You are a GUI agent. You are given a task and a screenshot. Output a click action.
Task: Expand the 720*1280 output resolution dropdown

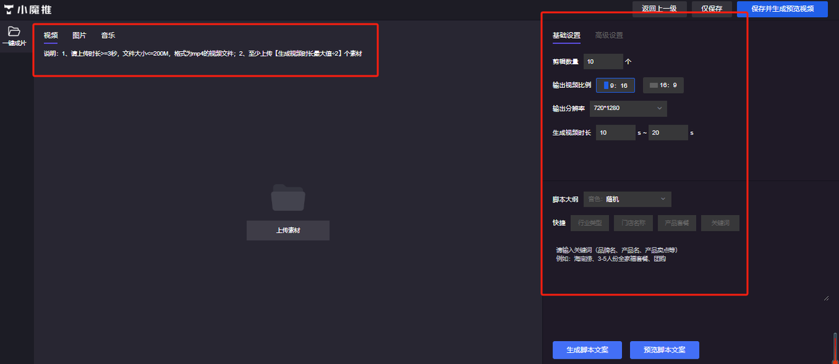[x=628, y=108]
